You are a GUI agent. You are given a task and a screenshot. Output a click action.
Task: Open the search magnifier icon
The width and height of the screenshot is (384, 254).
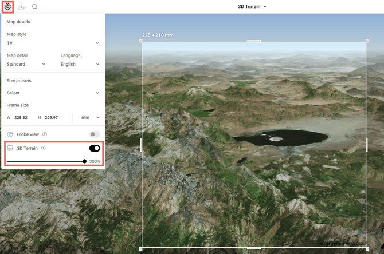coord(34,7)
